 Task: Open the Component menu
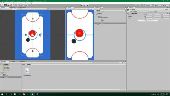coord(20,3)
